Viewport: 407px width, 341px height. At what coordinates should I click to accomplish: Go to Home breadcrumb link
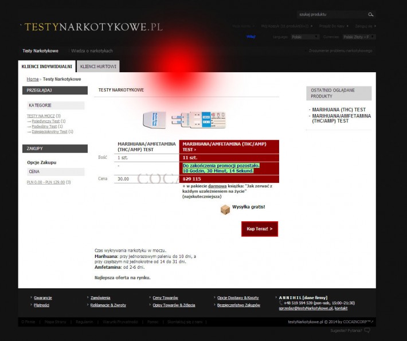pyautogui.click(x=33, y=79)
